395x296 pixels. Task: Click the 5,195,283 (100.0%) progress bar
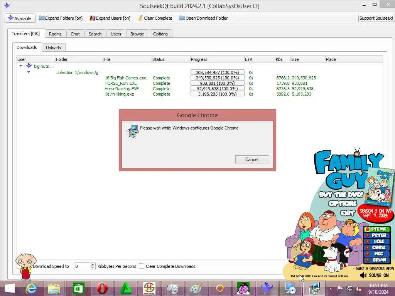coord(218,94)
